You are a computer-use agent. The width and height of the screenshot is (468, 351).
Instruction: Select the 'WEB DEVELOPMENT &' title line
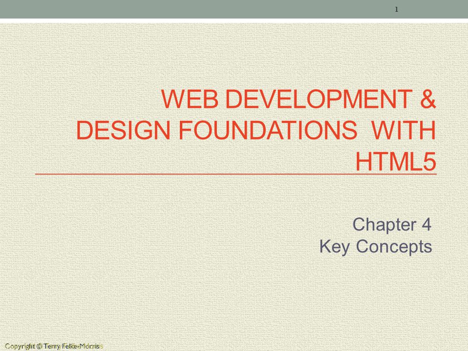[299, 99]
